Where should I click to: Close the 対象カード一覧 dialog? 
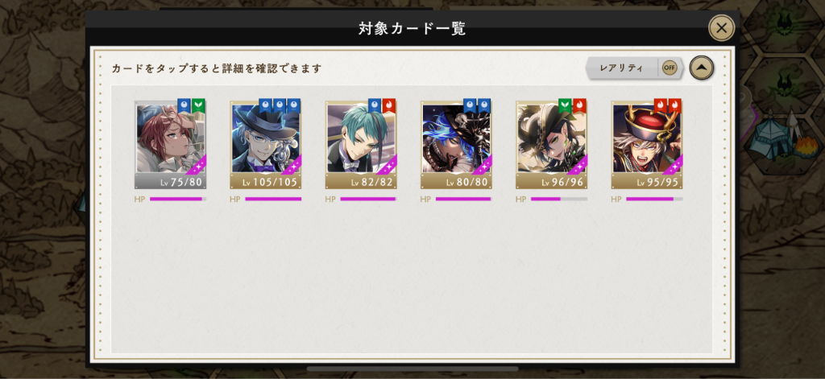coord(721,28)
